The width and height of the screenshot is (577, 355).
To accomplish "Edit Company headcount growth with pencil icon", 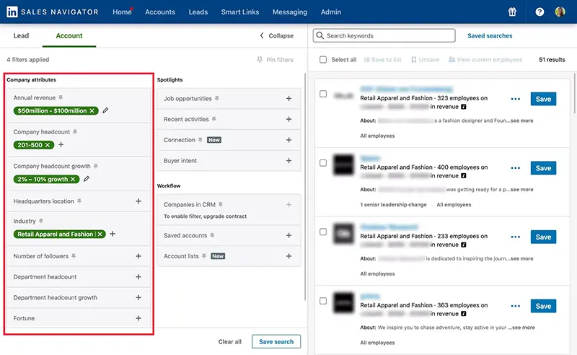I will pyautogui.click(x=87, y=179).
